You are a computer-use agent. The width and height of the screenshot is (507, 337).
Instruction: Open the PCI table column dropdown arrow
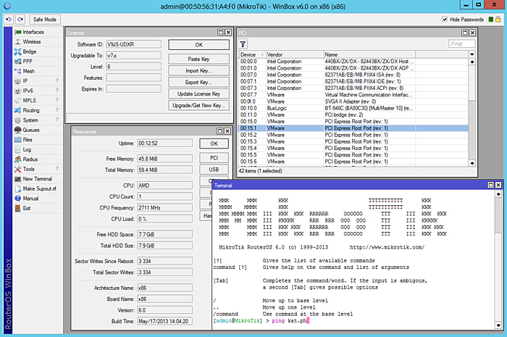coord(472,54)
